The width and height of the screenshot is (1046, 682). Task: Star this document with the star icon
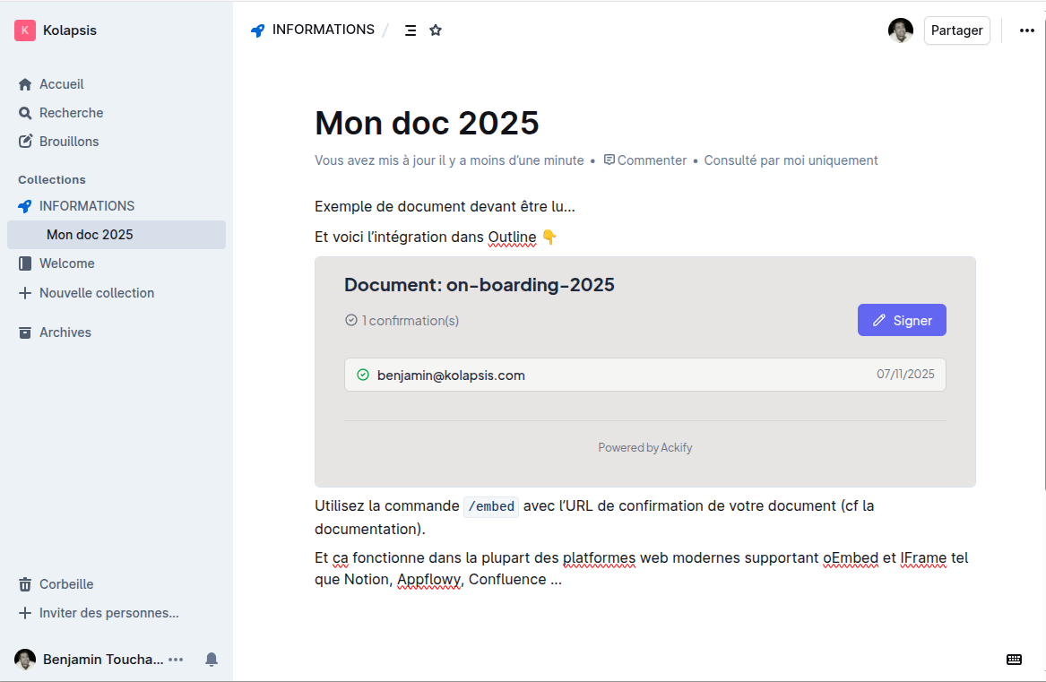point(436,30)
